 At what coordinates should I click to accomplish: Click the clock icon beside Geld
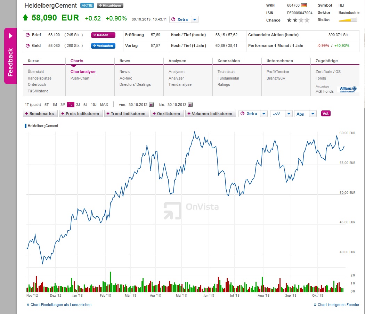[x=27, y=46]
